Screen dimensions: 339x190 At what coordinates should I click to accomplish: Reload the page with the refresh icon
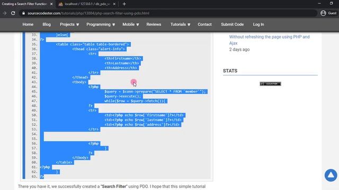pyautogui.click(x=13, y=13)
